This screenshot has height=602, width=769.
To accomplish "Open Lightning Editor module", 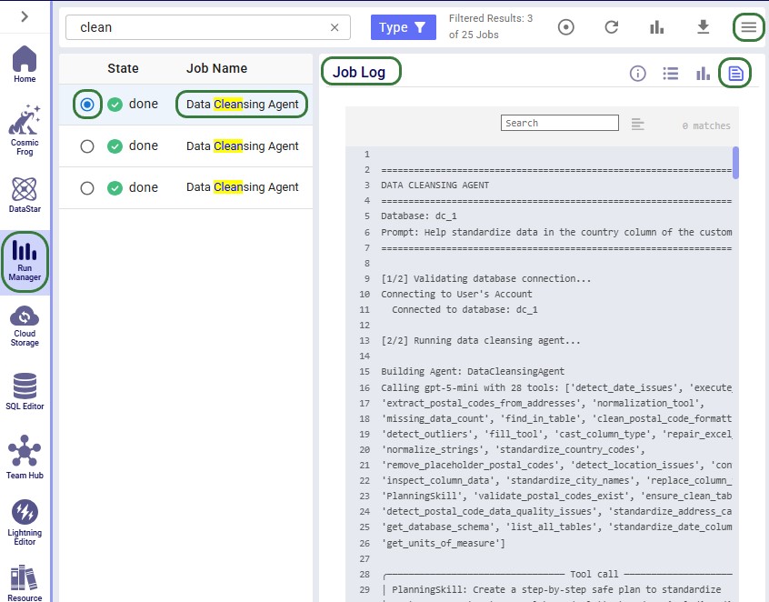I will tap(25, 523).
